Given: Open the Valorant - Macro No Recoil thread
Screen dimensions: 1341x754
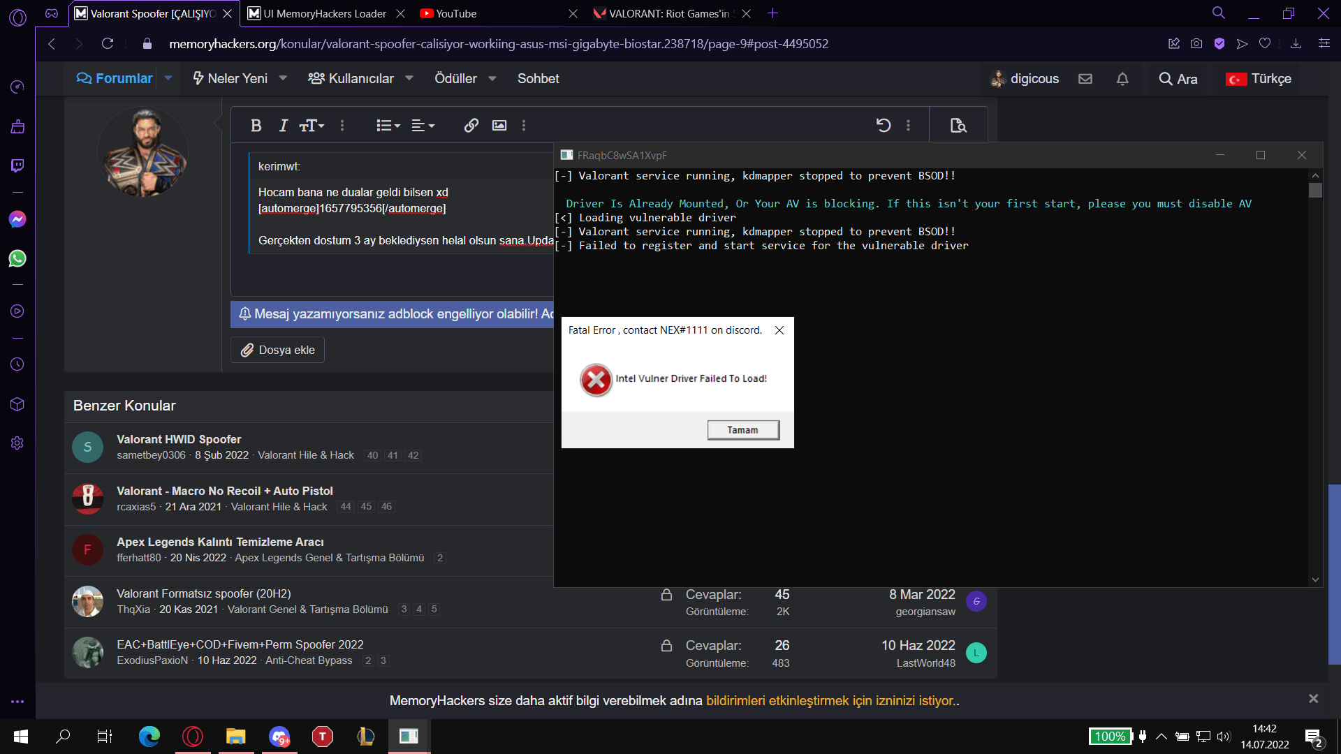Looking at the screenshot, I should tap(225, 491).
